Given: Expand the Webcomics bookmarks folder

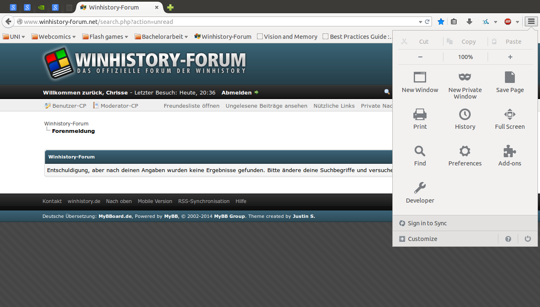Looking at the screenshot, I should click(x=54, y=37).
